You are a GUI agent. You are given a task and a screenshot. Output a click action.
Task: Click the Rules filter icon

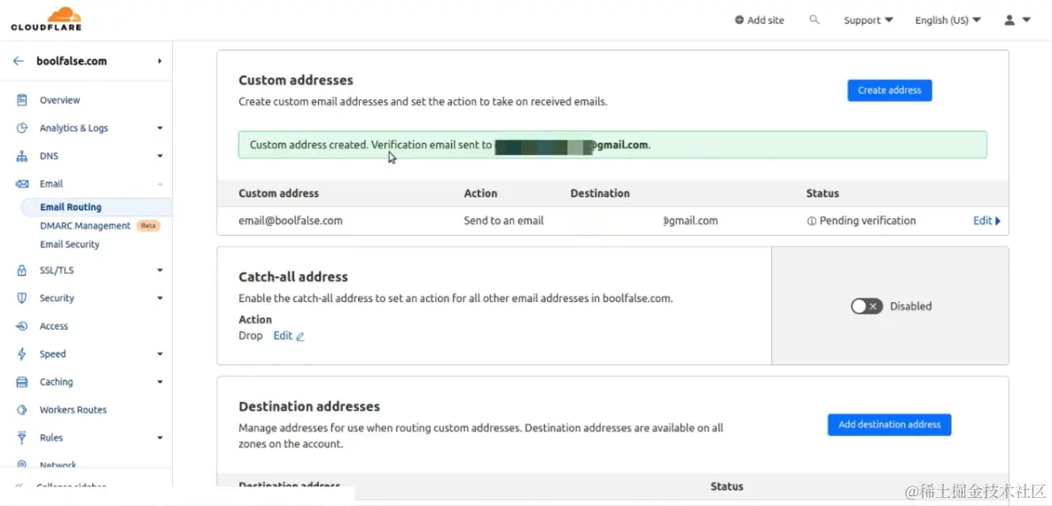(22, 438)
